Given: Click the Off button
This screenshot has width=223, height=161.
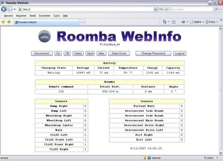Looking at the screenshot, I should point(67,53).
